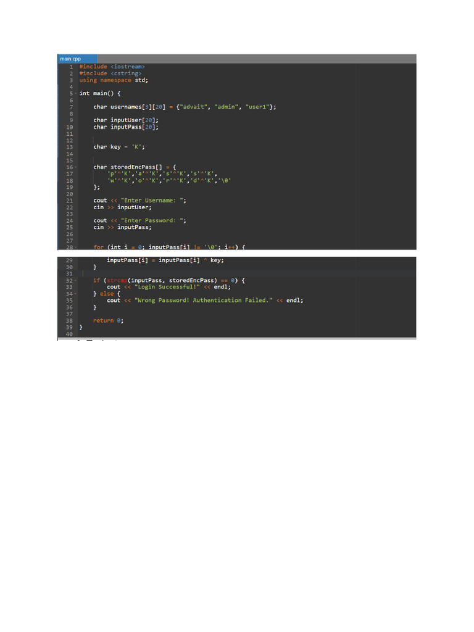
Task: Click the 'cin >> inputPass;' line
Action: pos(123,227)
